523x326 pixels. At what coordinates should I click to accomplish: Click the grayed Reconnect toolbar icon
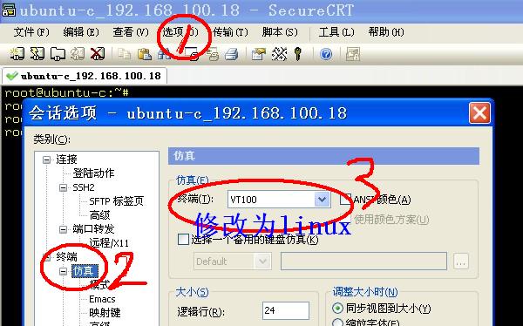77,54
